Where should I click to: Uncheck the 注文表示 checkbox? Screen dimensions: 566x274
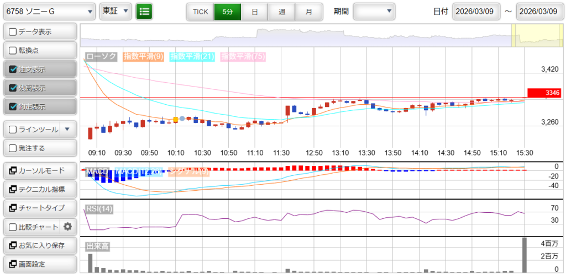coord(13,69)
